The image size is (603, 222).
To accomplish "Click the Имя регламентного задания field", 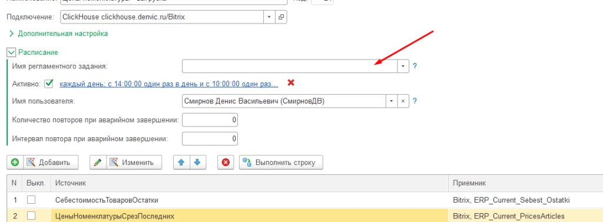I will (290, 66).
